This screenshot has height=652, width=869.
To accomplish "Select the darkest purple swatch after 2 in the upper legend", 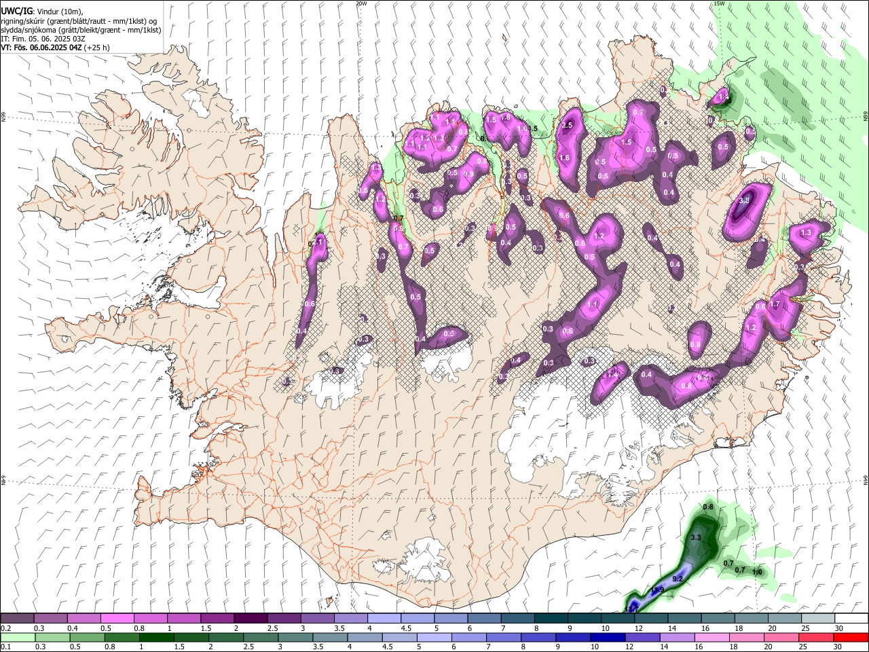I will [251, 619].
